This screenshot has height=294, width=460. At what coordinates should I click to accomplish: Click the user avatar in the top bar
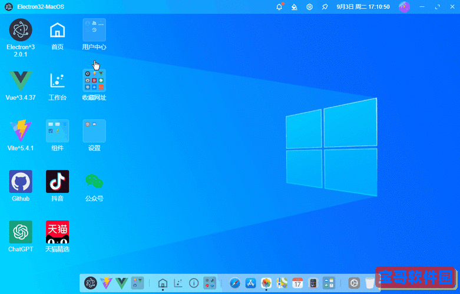point(404,6)
